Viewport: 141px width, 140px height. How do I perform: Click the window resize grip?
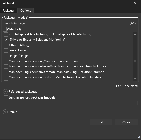139,137
